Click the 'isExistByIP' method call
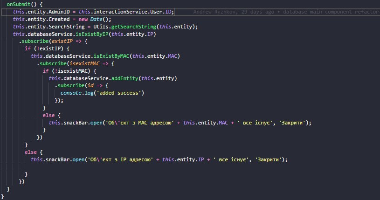This screenshot has width=380, height=200. 92,34
